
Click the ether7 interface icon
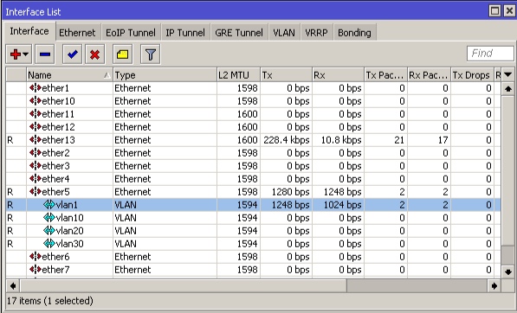coord(35,270)
